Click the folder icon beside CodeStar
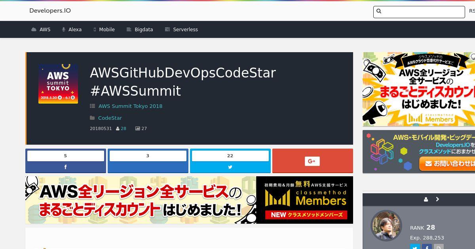475x249 pixels. tap(92, 118)
